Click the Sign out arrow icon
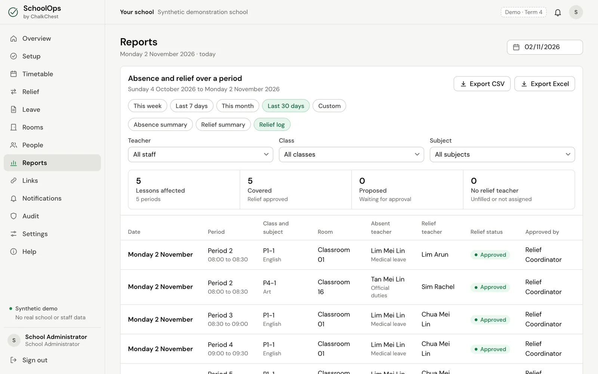Screen dimensions: 598x374 coord(13,360)
